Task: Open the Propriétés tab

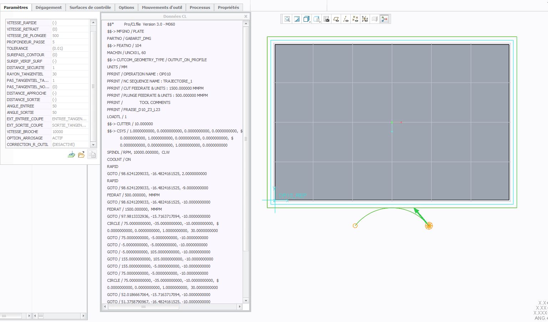Action: [x=228, y=7]
